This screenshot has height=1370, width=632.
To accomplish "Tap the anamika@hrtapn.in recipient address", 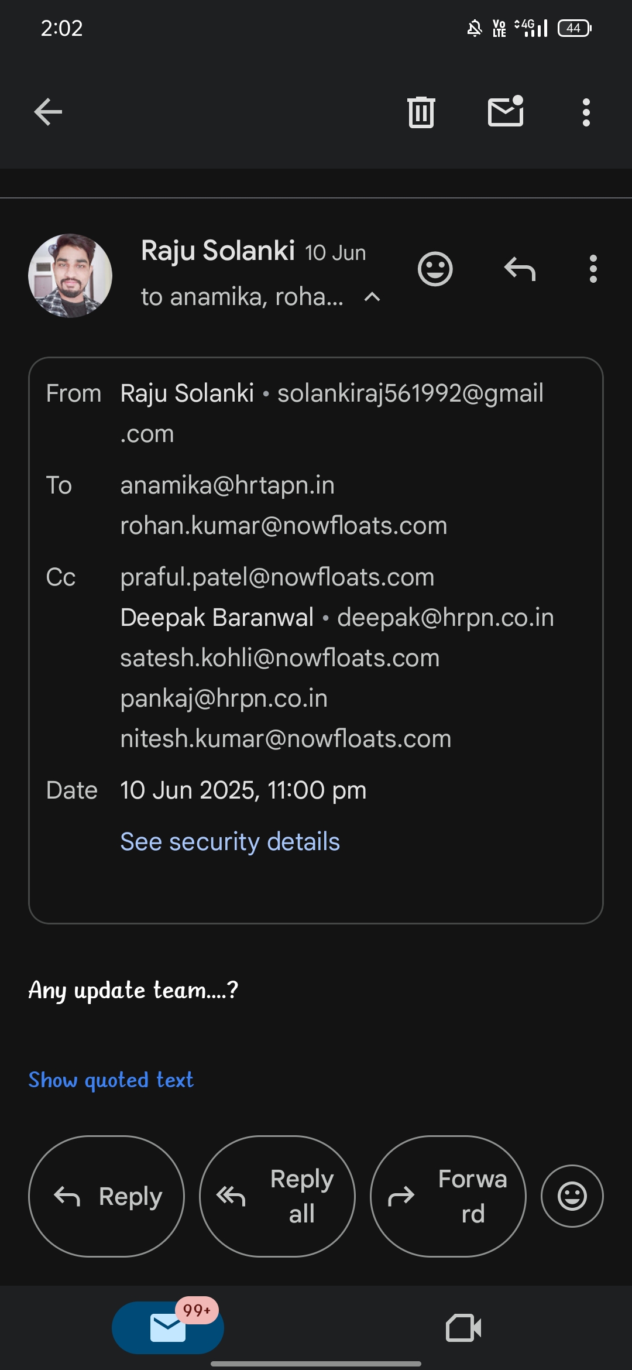I will (228, 485).
